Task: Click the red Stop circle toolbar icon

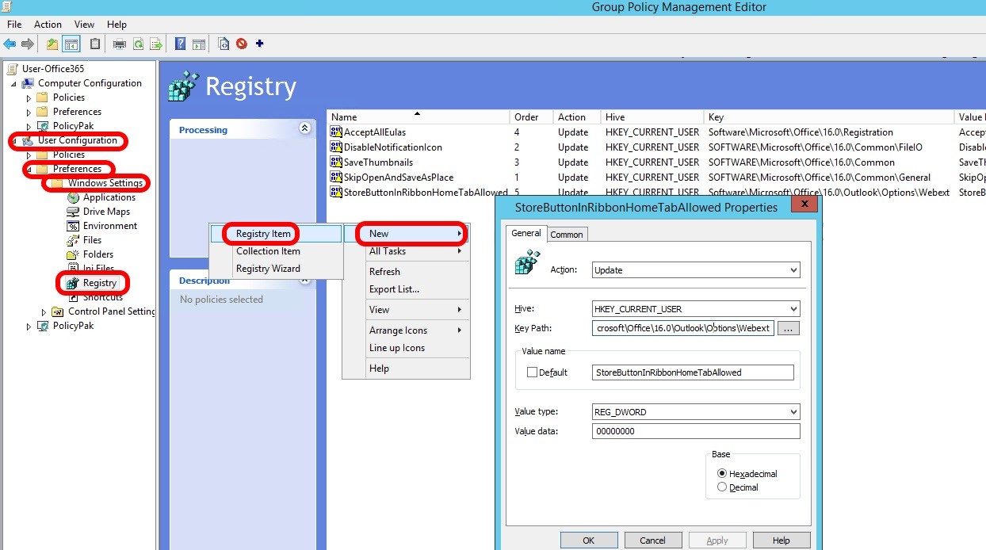Action: 241,44
